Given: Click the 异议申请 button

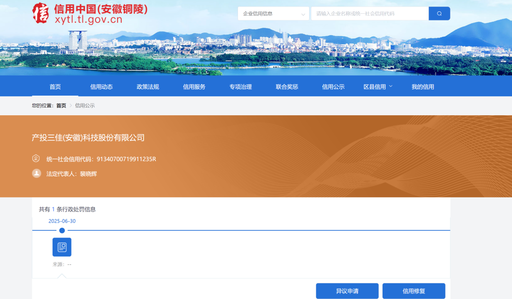Looking at the screenshot, I should (x=347, y=291).
